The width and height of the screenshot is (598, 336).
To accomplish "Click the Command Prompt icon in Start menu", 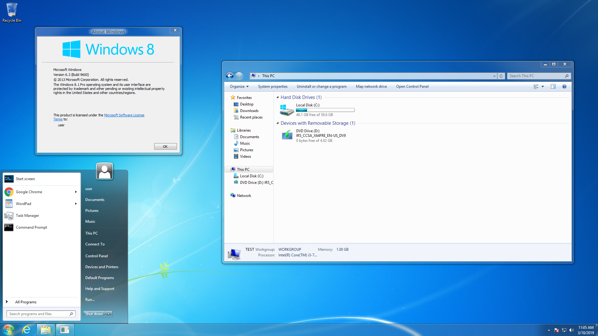I will [x=8, y=227].
